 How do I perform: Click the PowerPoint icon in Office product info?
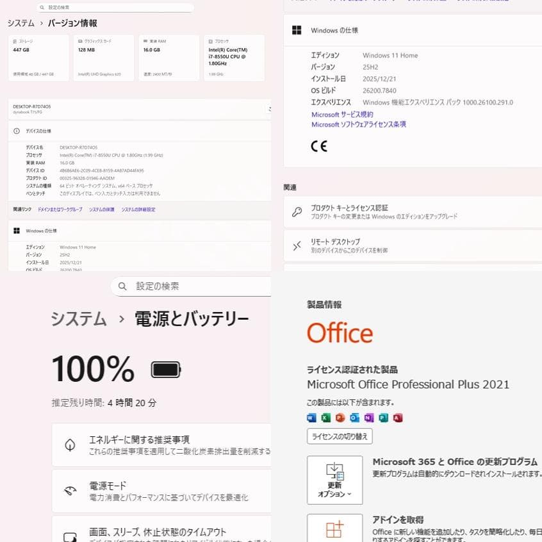[x=340, y=418]
